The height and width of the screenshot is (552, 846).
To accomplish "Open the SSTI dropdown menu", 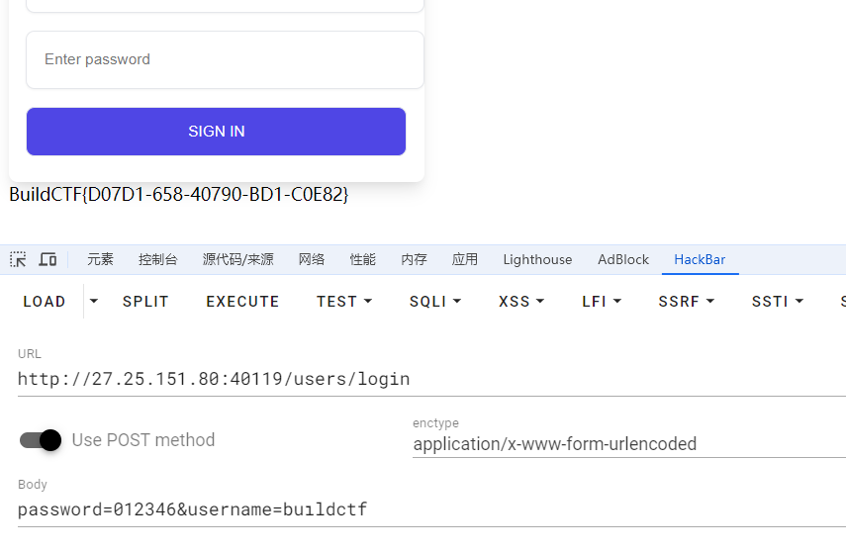I will click(x=777, y=301).
